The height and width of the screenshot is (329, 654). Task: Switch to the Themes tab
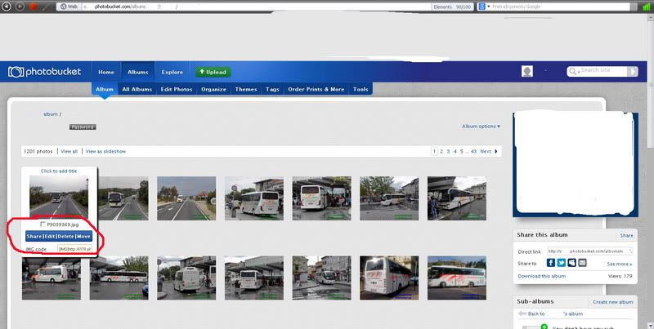coord(246,89)
